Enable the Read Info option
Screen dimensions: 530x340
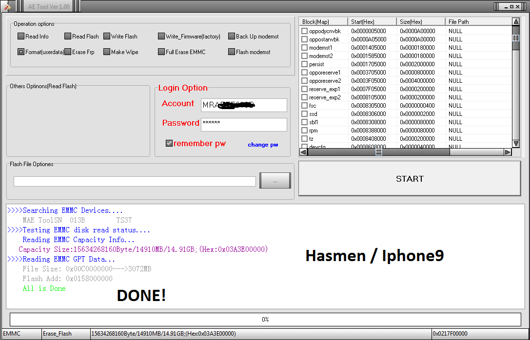tap(21, 36)
